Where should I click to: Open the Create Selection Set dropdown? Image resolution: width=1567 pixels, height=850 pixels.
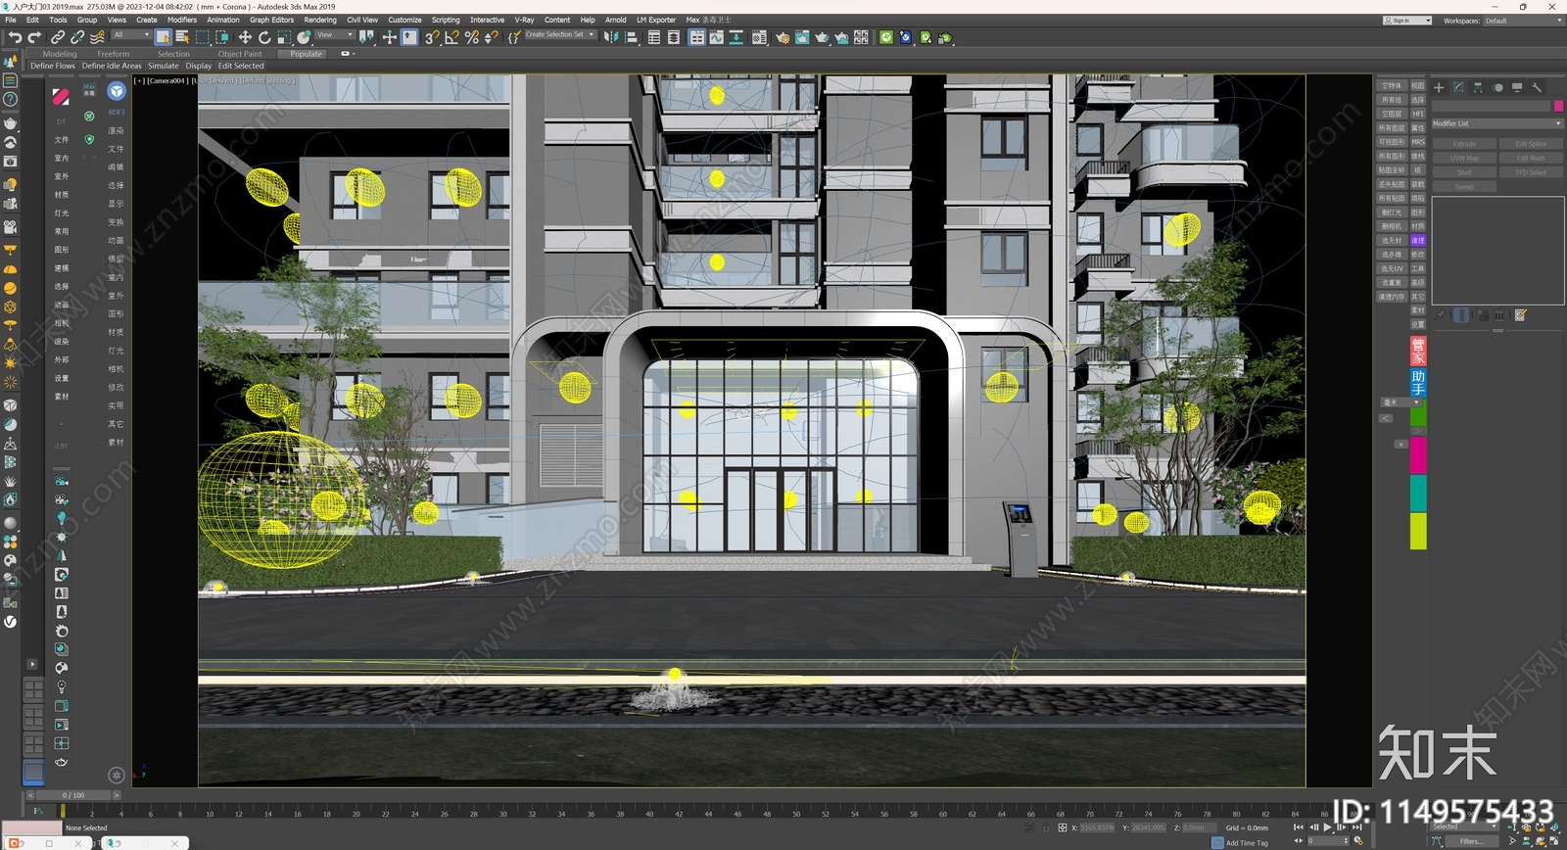(x=560, y=35)
